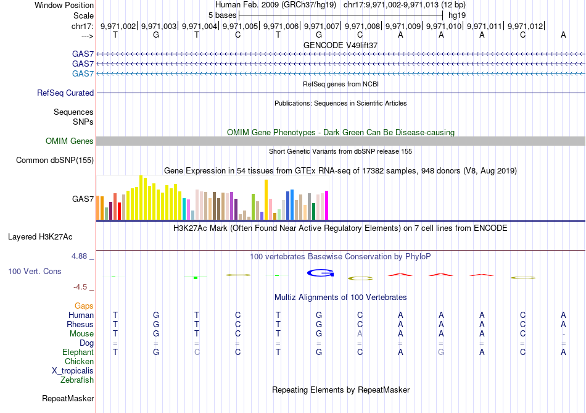The image size is (586, 413).
Task: Click the Window Position label
Action: 64,5
